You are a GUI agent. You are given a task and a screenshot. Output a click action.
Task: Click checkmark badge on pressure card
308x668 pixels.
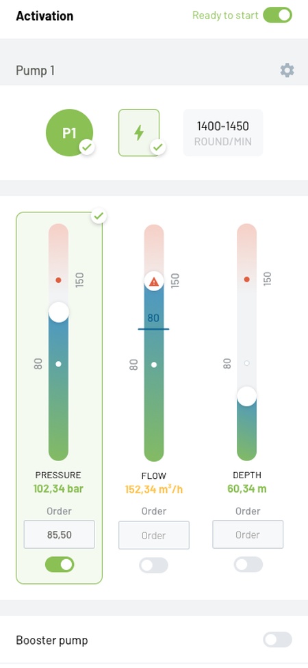99,216
